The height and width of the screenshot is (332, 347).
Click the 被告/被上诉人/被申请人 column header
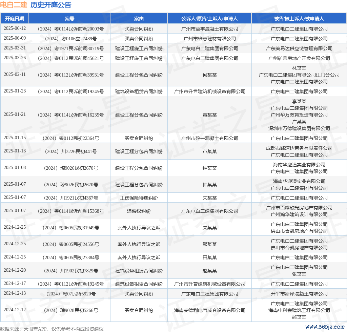[x=299, y=19]
